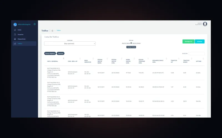Click the MikrotikAdapter logo icon

pyautogui.click(x=15, y=25)
